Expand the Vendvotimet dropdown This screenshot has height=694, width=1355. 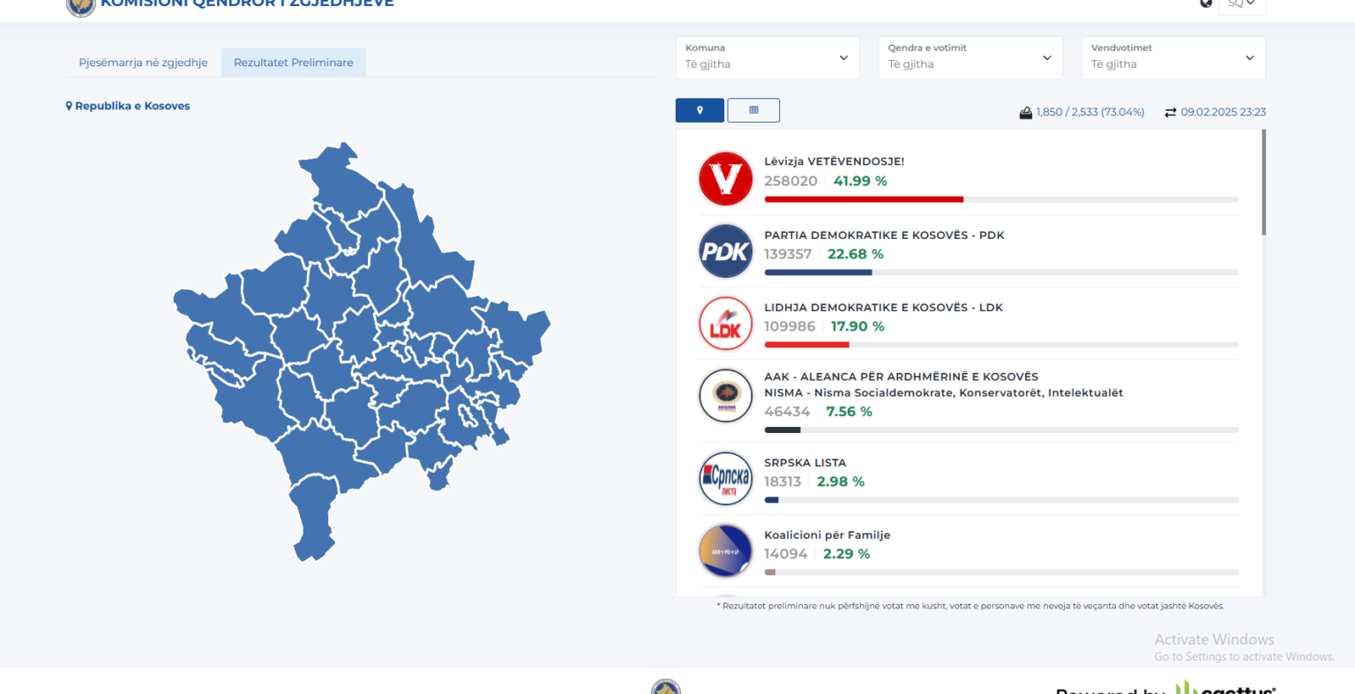pos(1172,58)
